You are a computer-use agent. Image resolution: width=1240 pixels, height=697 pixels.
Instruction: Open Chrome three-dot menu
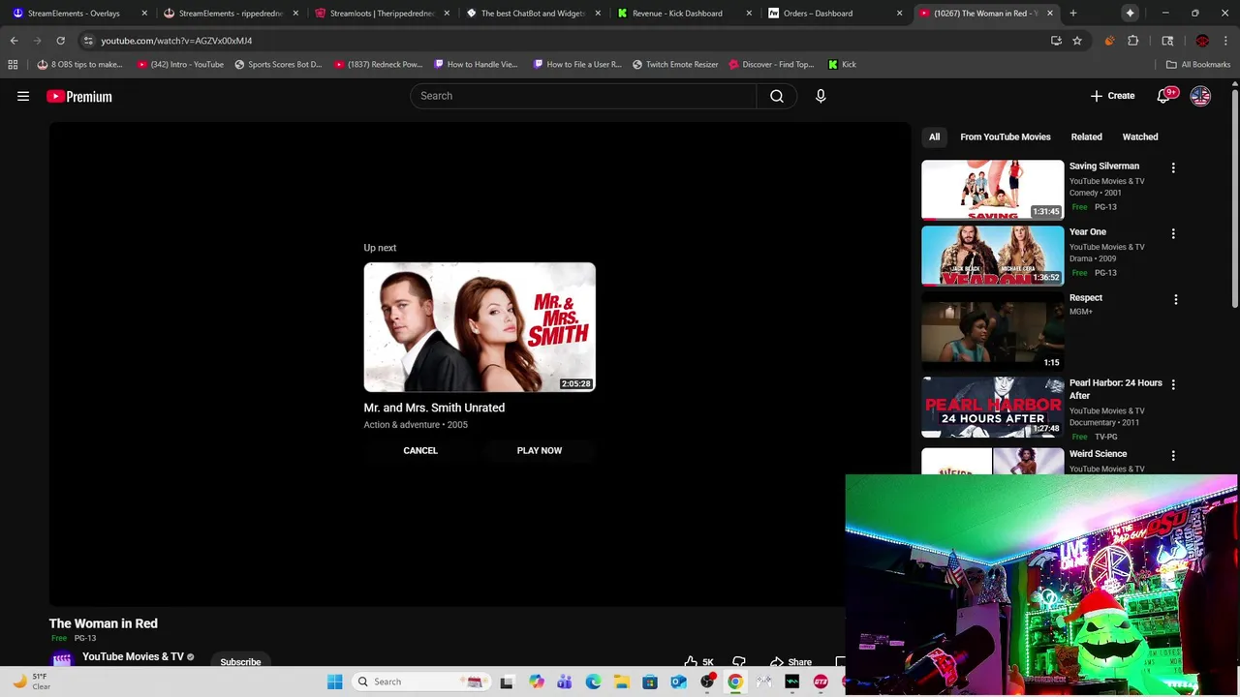(1224, 41)
